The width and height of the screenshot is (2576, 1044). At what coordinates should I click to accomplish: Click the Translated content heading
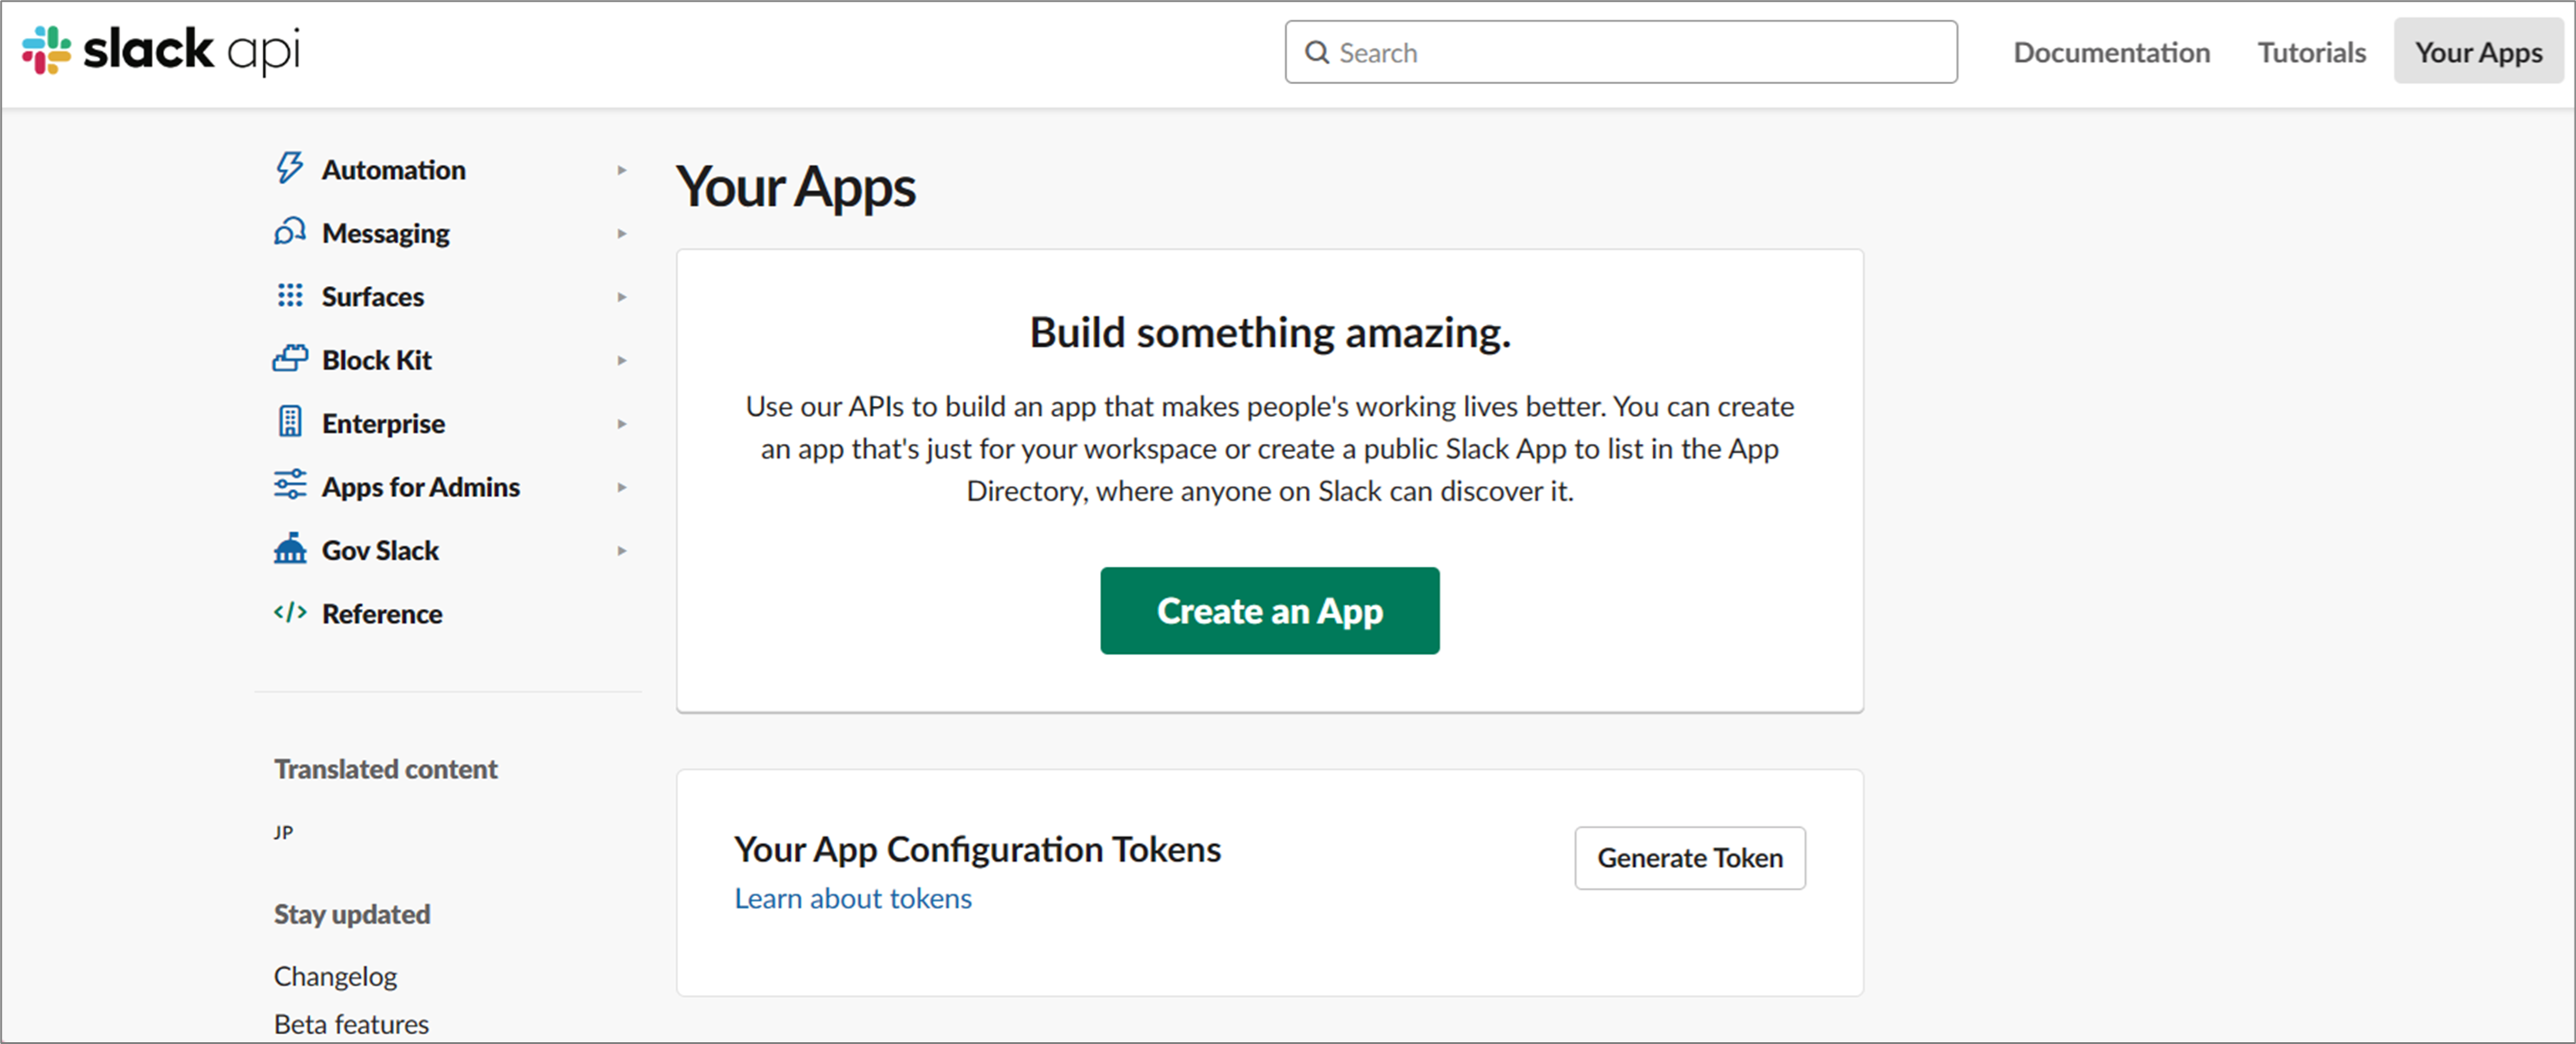(x=385, y=769)
